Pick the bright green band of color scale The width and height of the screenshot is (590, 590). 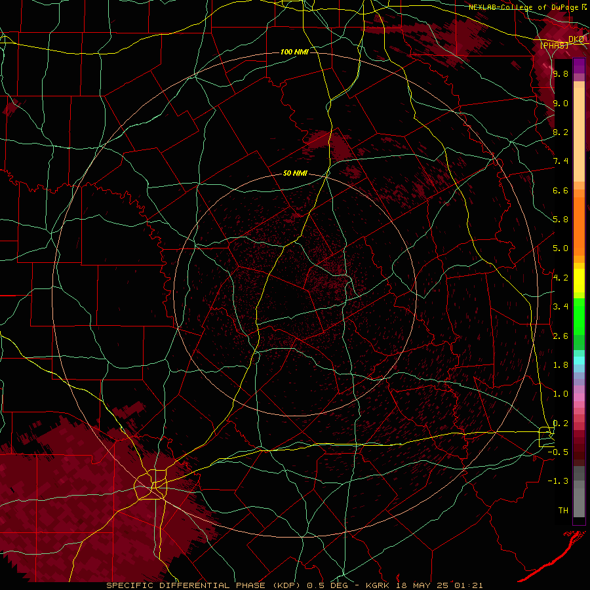(x=579, y=316)
